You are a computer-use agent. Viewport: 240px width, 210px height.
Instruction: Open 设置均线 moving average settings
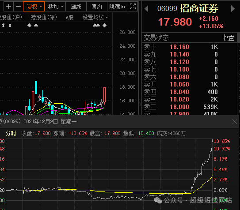click(95, 17)
